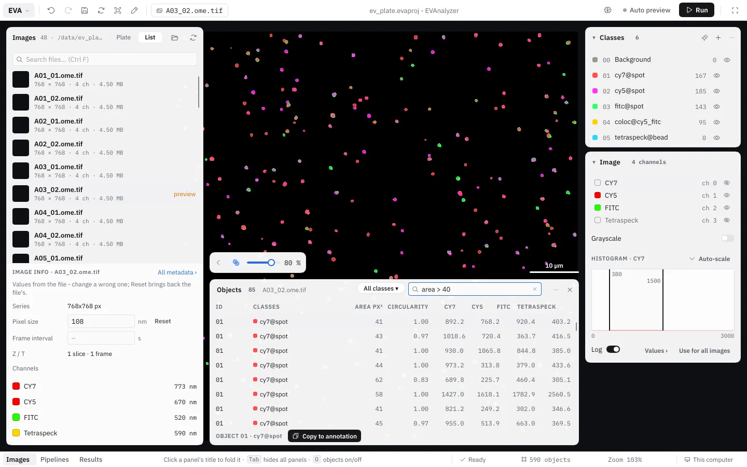The width and height of the screenshot is (747, 467).
Task: Switch the Images panel to Plate view
Action: click(x=123, y=37)
